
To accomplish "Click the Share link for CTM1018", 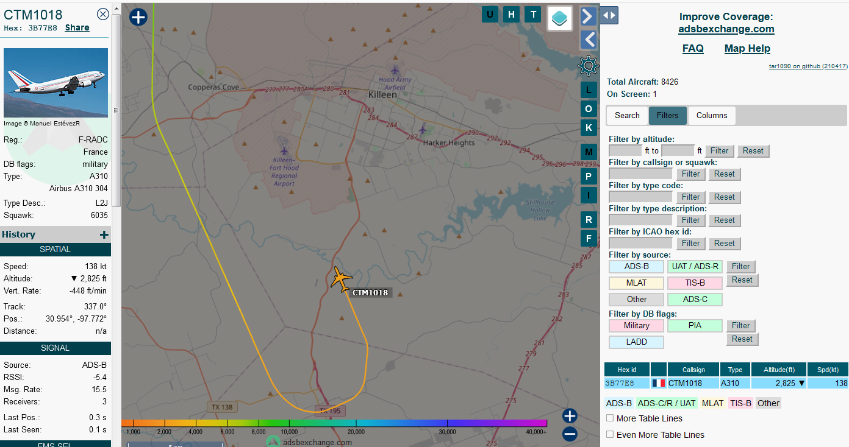I will (77, 27).
